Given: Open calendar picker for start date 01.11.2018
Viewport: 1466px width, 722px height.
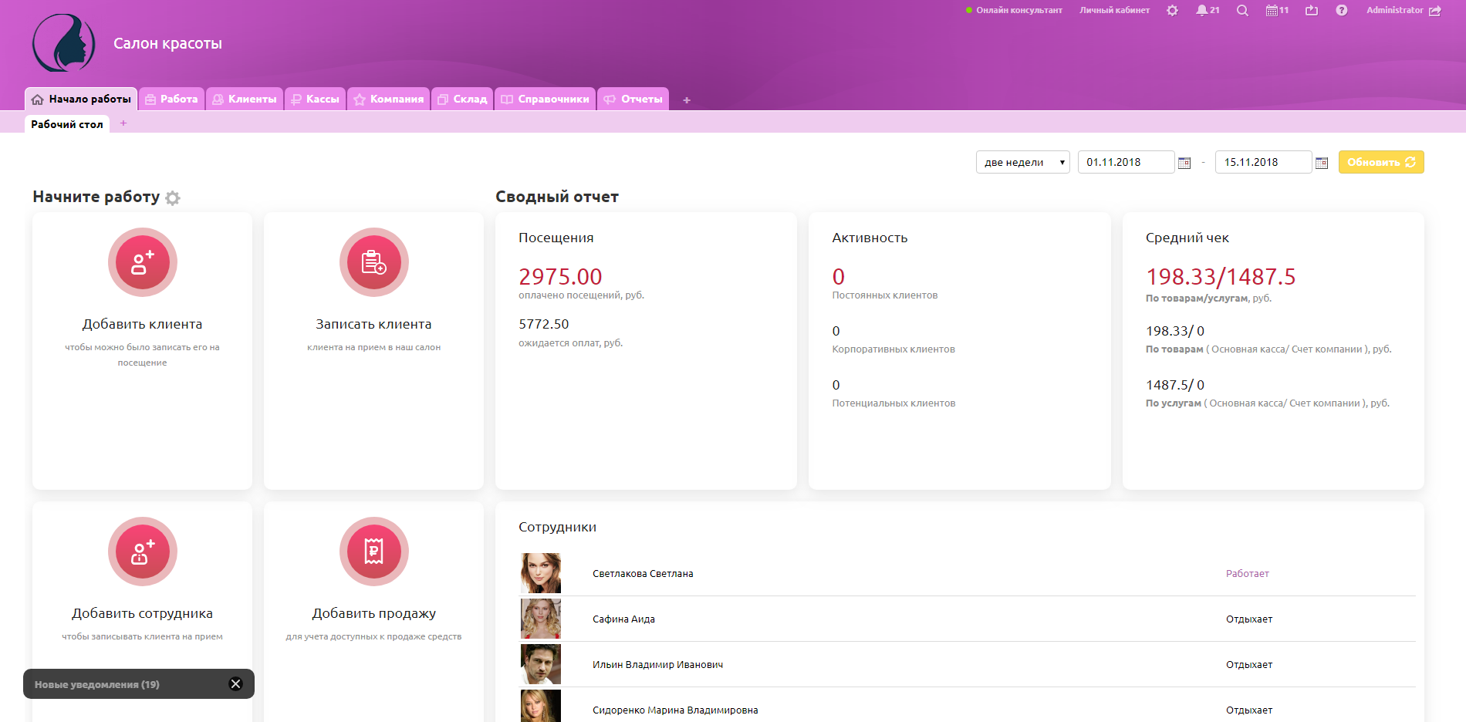Looking at the screenshot, I should (x=1184, y=163).
